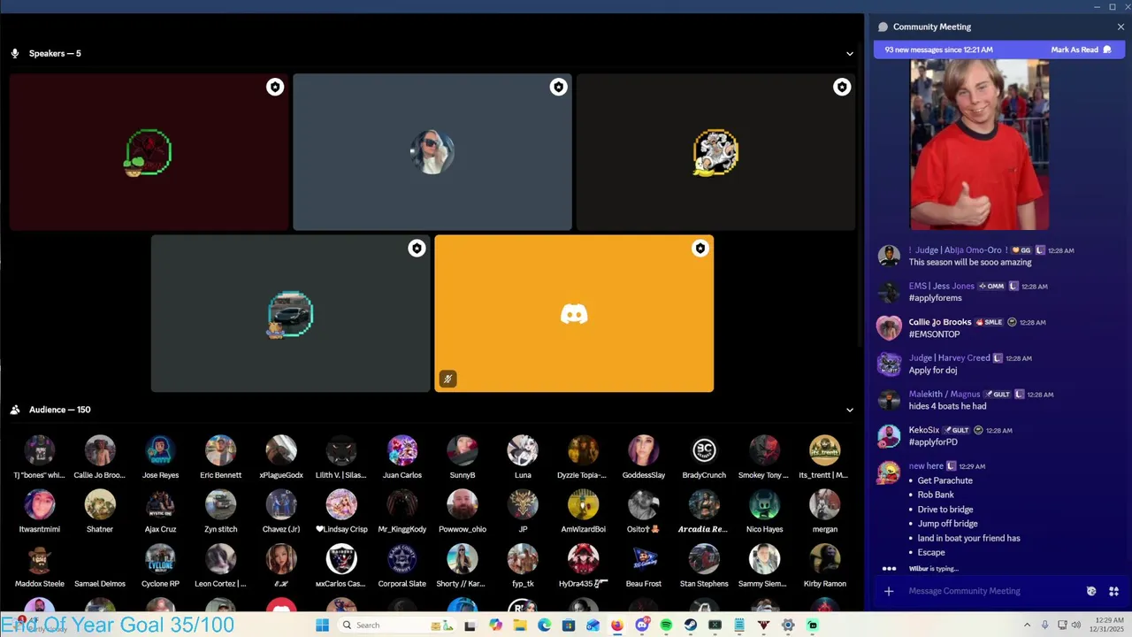Click the Powwow_ohio audience avatar

click(x=463, y=505)
